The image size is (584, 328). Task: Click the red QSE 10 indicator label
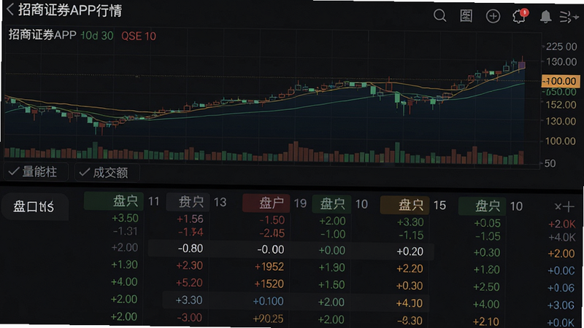point(139,36)
